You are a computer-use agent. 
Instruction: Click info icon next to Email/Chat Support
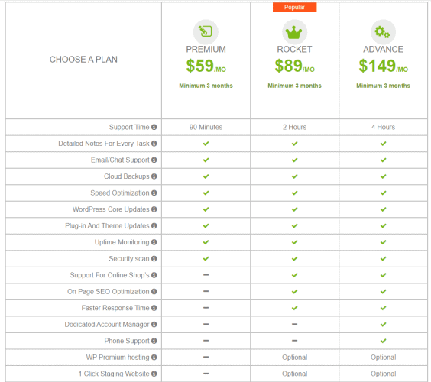[x=154, y=160]
